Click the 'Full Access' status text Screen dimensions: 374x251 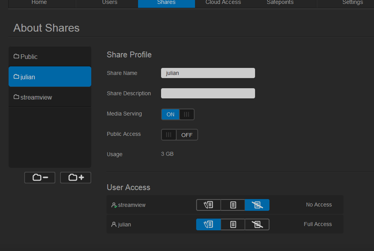pos(318,224)
